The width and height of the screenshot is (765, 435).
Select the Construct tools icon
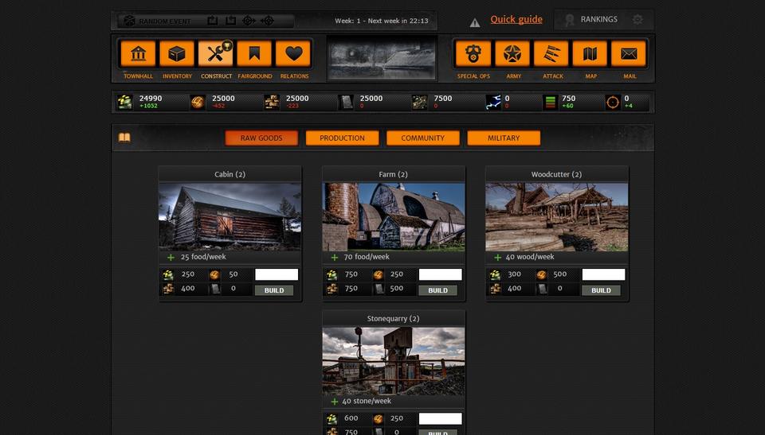[215, 54]
